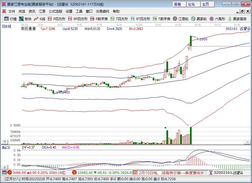Open the 帮助 menu
The width and height of the screenshot is (252, 183).
116,11
